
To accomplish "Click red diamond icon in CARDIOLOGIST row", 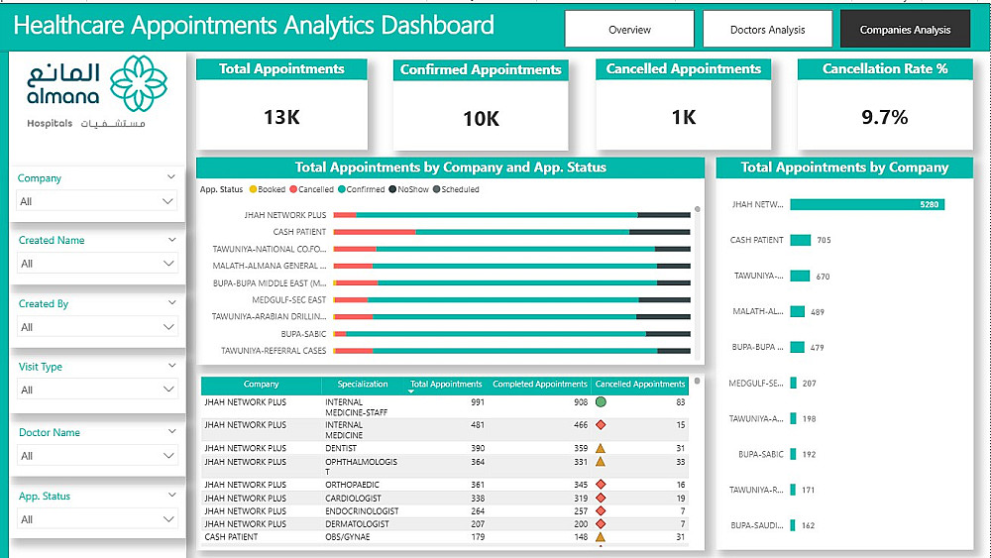I will 601,498.
